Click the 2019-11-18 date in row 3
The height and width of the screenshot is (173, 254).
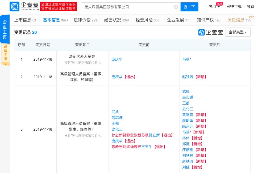coord(43,129)
